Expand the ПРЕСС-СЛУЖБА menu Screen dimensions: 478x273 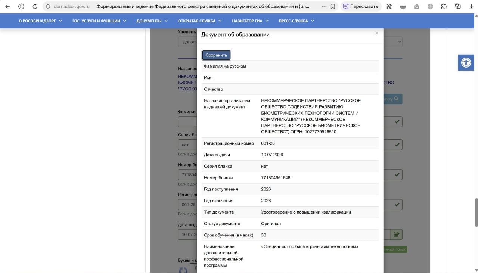[x=297, y=21]
